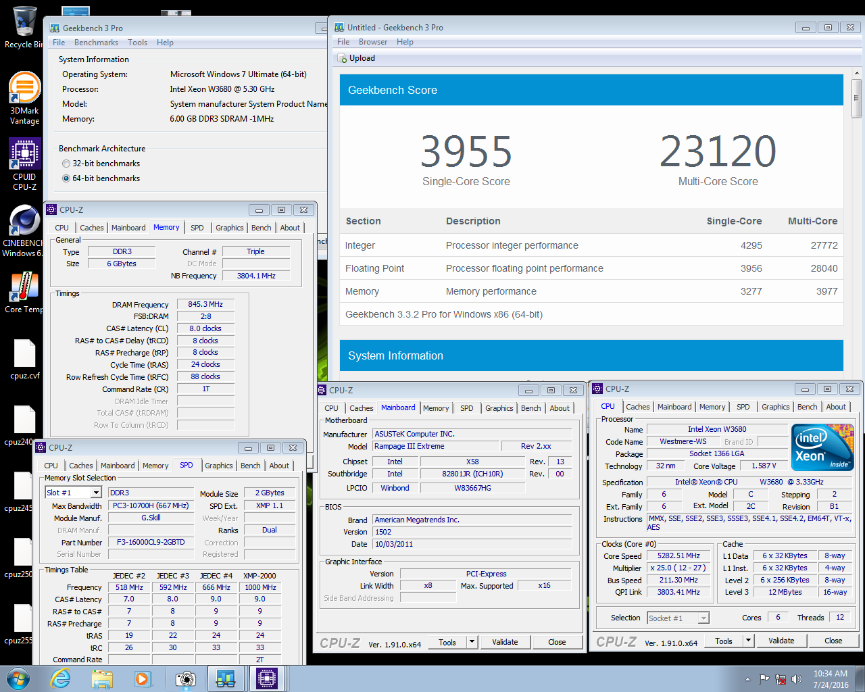
Task: Click the Memory row in Geekbench results table
Action: pos(591,291)
